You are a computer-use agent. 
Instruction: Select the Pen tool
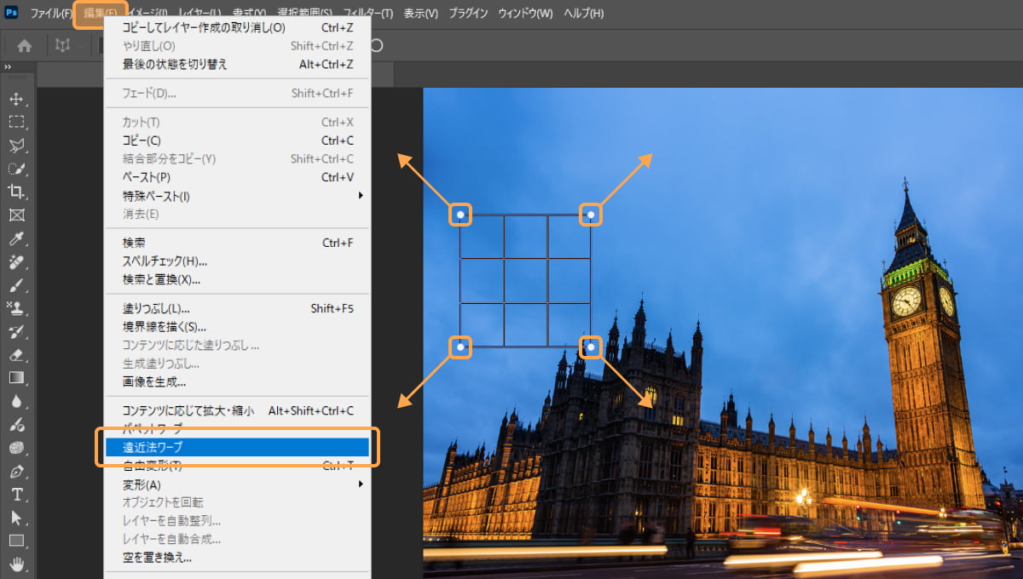pyautogui.click(x=16, y=471)
